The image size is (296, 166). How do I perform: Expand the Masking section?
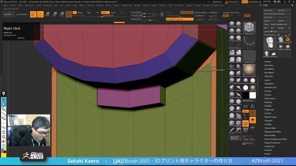coord(268,102)
